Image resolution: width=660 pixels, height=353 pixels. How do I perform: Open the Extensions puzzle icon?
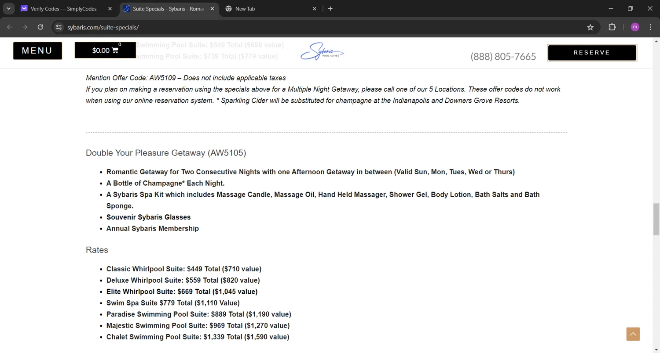[x=612, y=27]
